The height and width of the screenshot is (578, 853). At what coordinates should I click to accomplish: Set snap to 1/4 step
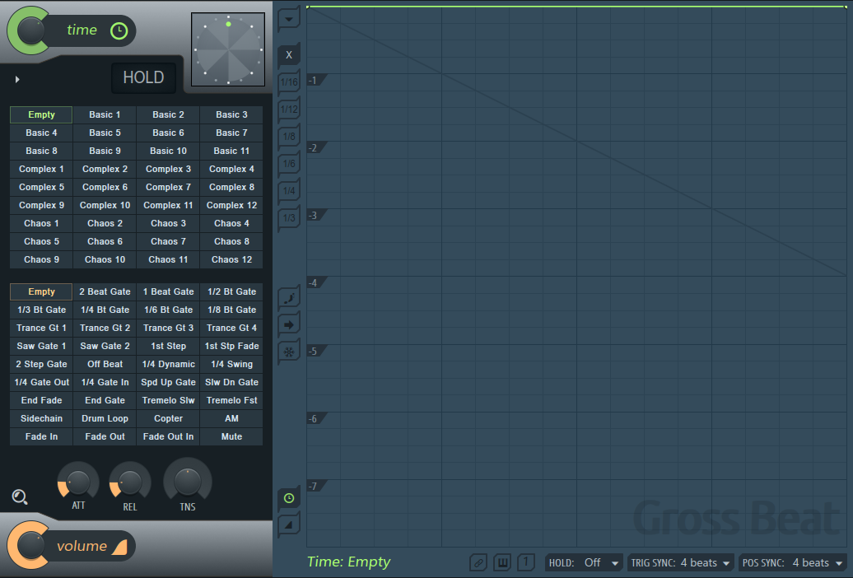point(289,190)
